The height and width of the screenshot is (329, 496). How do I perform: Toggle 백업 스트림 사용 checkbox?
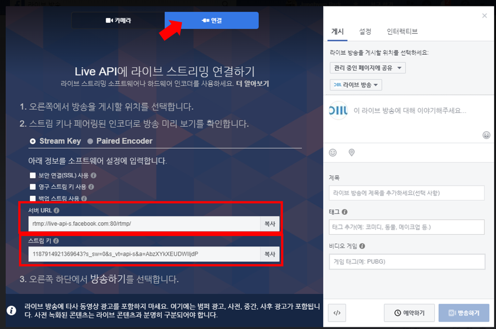33,198
